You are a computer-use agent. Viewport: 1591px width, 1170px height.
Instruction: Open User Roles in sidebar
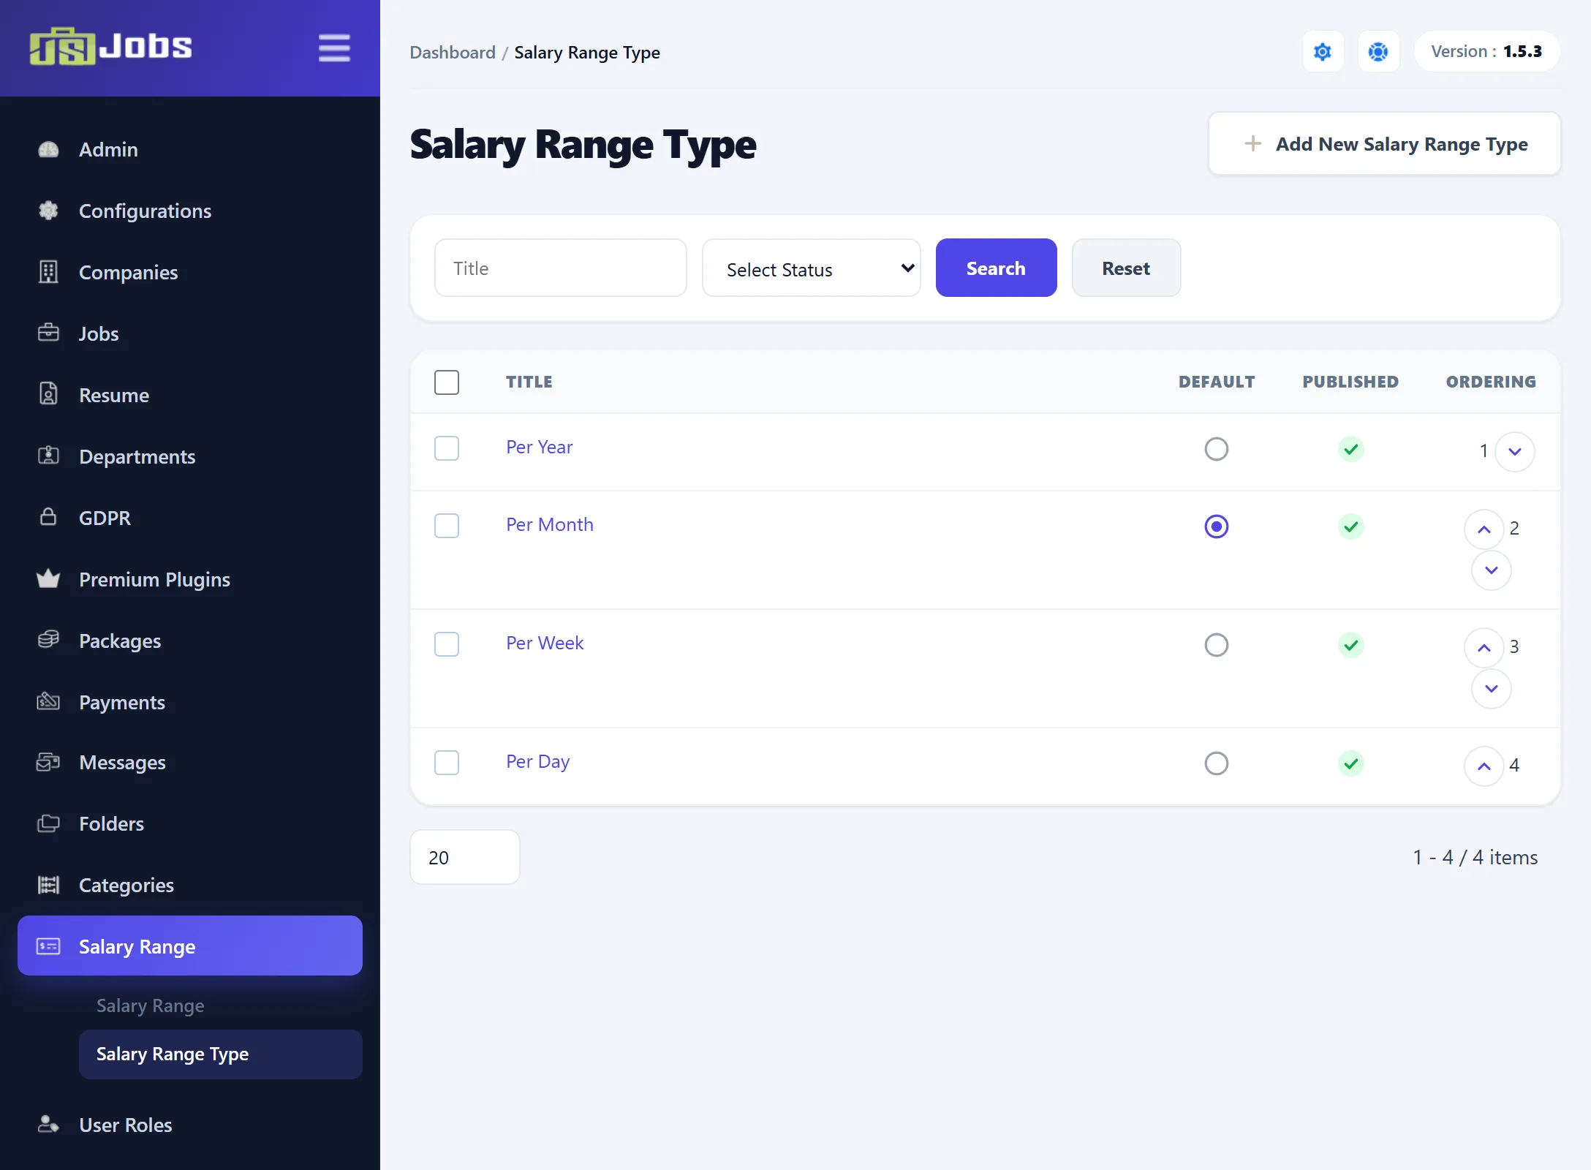pos(190,1125)
